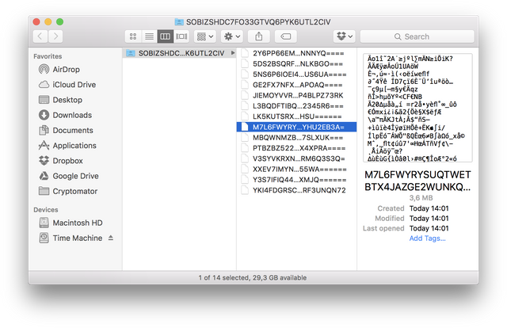Go forward with the right chevron button
507x328 pixels.
(x=55, y=36)
